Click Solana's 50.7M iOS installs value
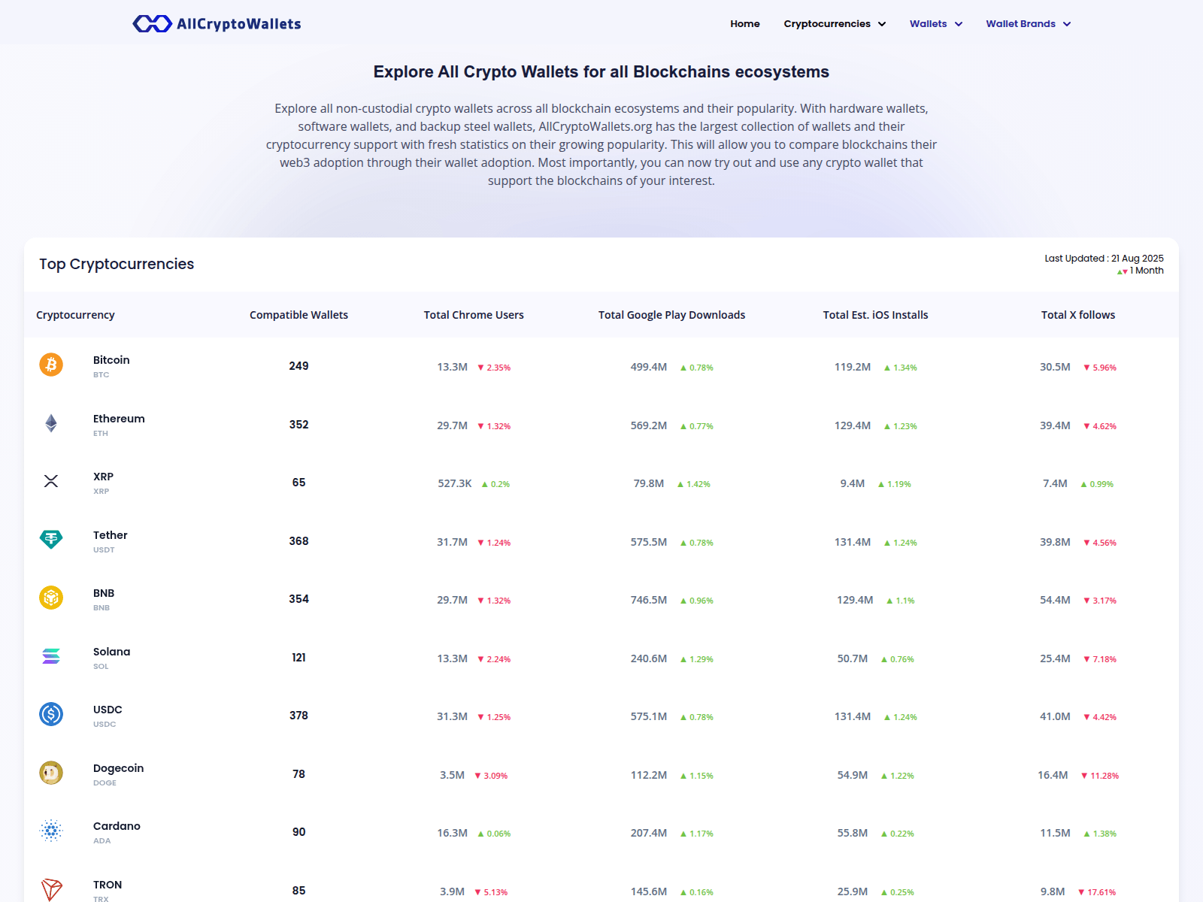This screenshot has height=902, width=1203. (x=853, y=658)
